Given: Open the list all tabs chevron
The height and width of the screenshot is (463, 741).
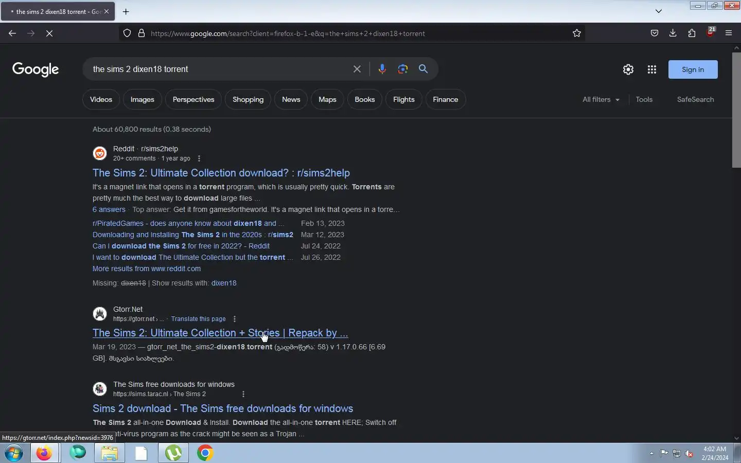Looking at the screenshot, I should pyautogui.click(x=659, y=11).
